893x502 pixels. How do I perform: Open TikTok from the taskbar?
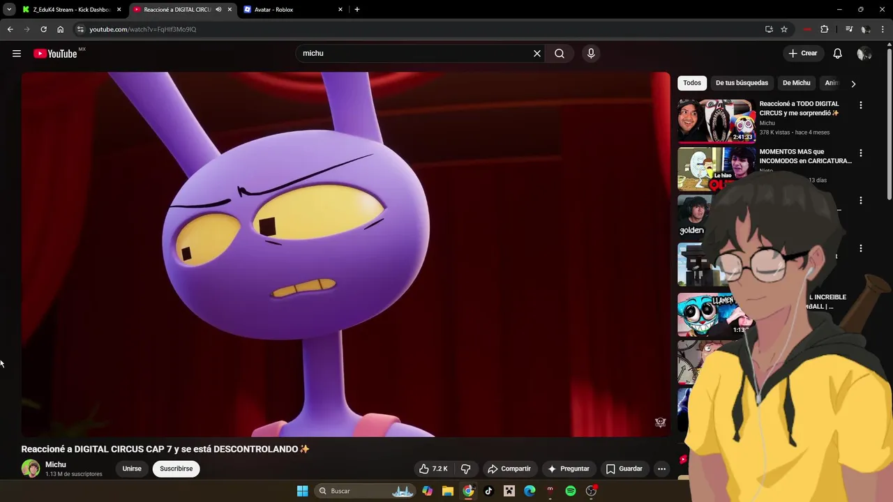(488, 491)
